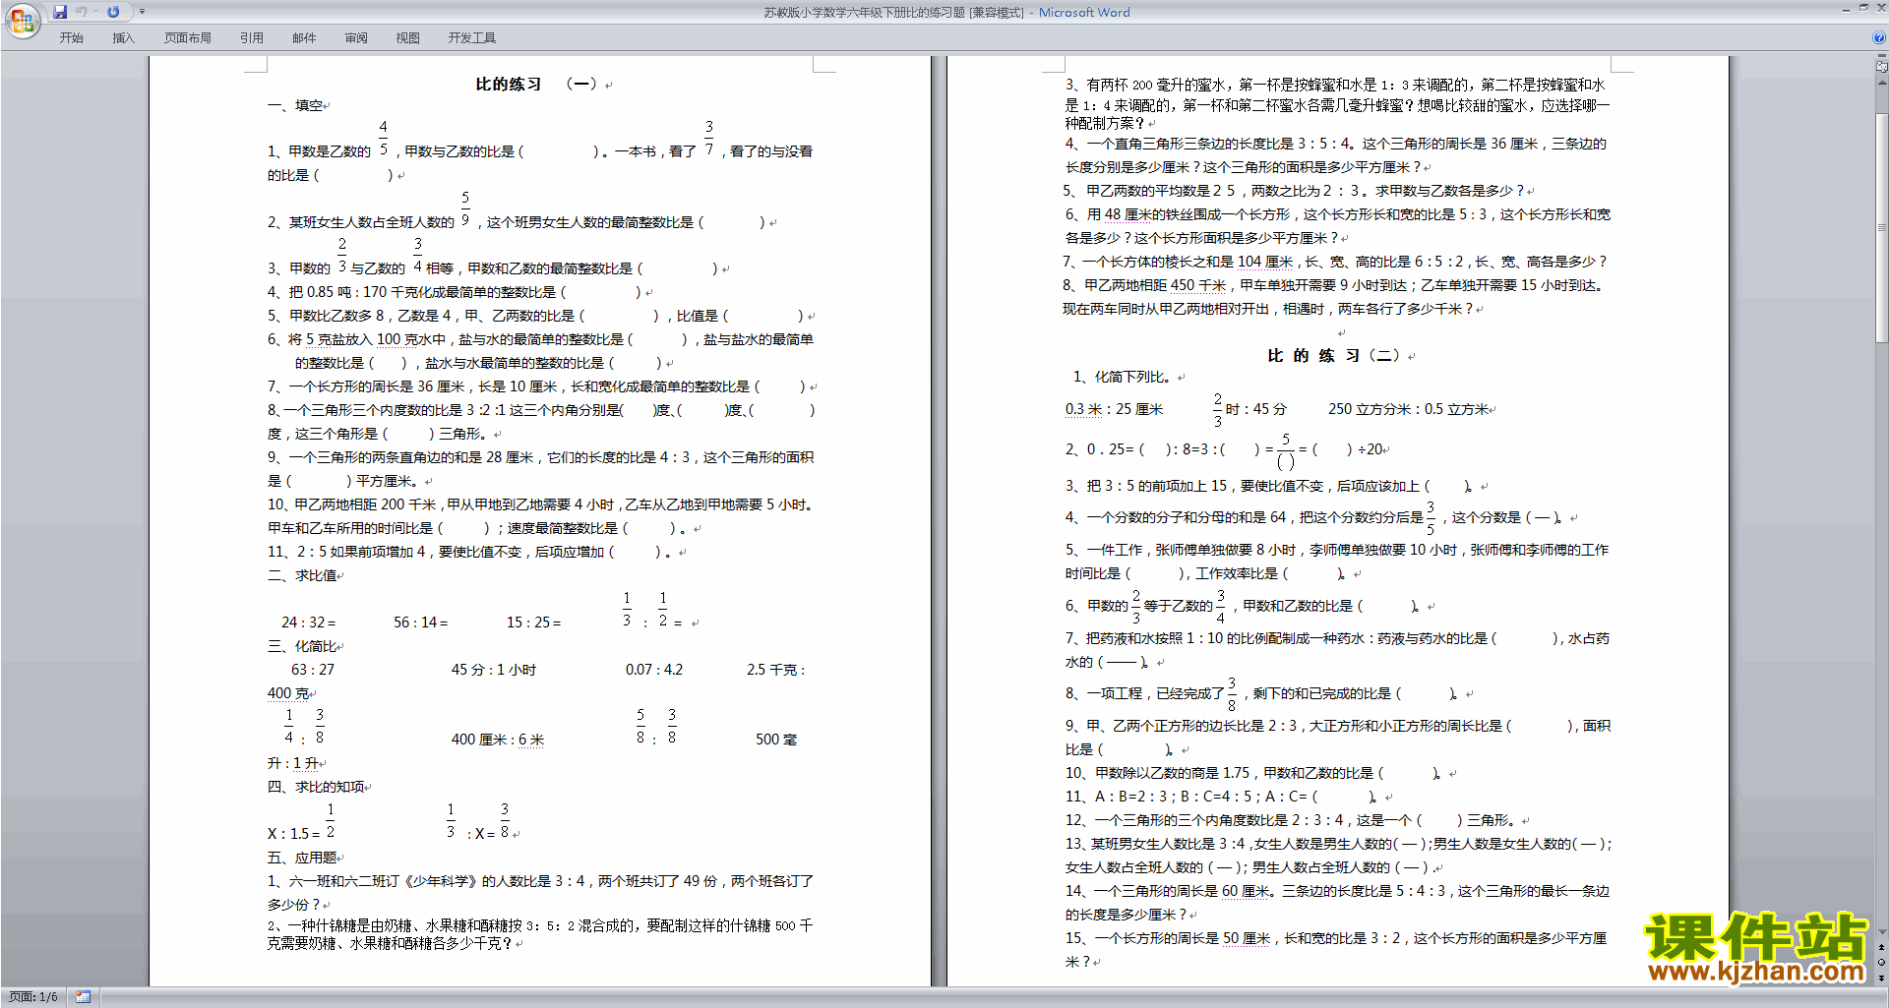
Task: Click the text 250立方分米 : 0.5立方米
Action: click(x=1409, y=409)
